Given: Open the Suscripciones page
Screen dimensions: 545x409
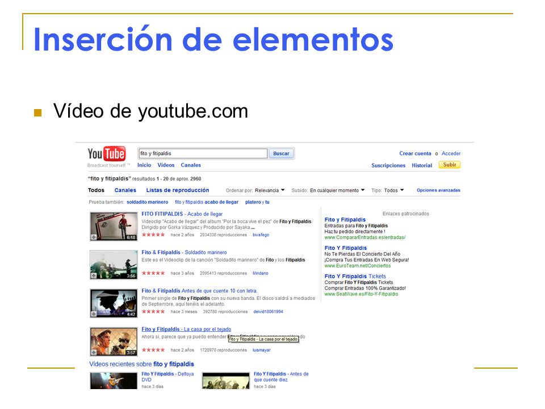Looking at the screenshot, I should pyautogui.click(x=388, y=165).
